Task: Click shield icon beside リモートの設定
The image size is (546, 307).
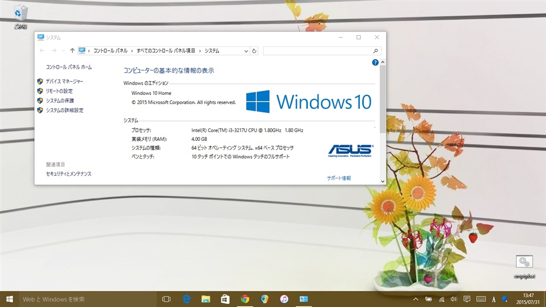Action: coord(40,91)
